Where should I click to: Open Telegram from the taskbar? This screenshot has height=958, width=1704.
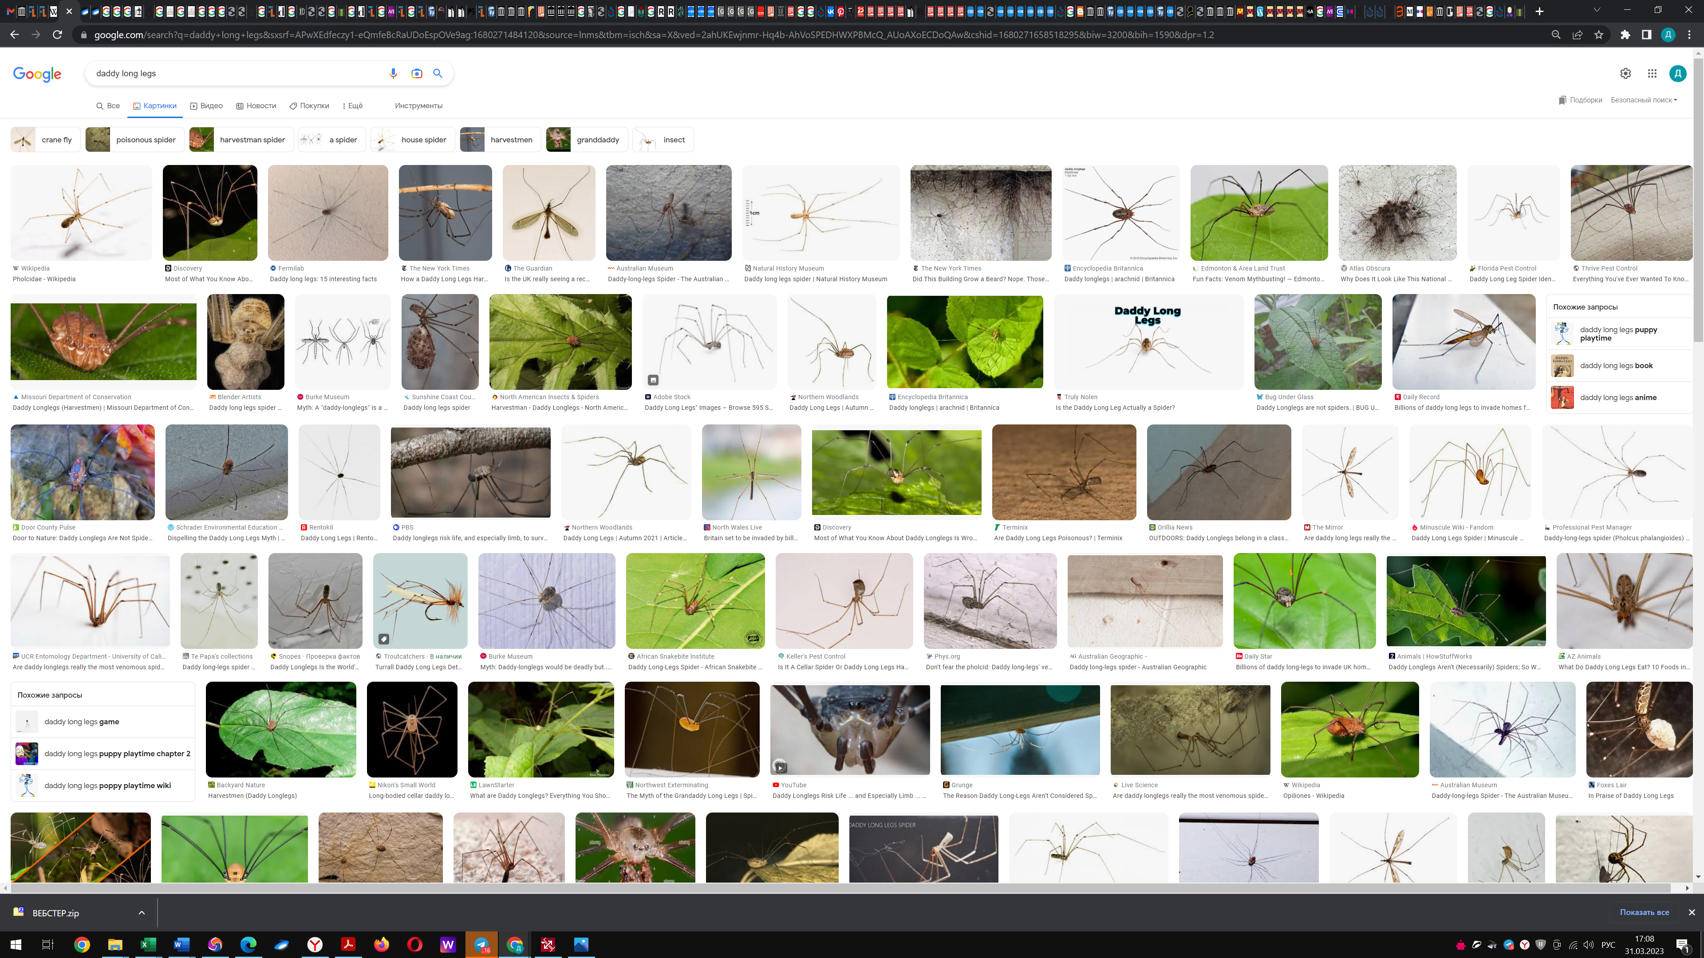(x=481, y=944)
